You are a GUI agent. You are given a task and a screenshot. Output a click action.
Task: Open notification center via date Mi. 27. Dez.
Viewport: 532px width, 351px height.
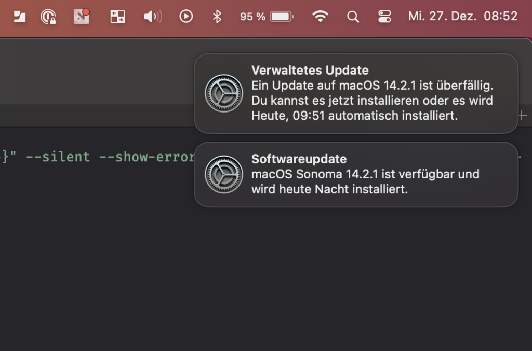[x=442, y=16]
